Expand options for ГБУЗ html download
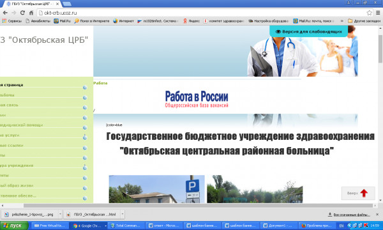 point(123,215)
